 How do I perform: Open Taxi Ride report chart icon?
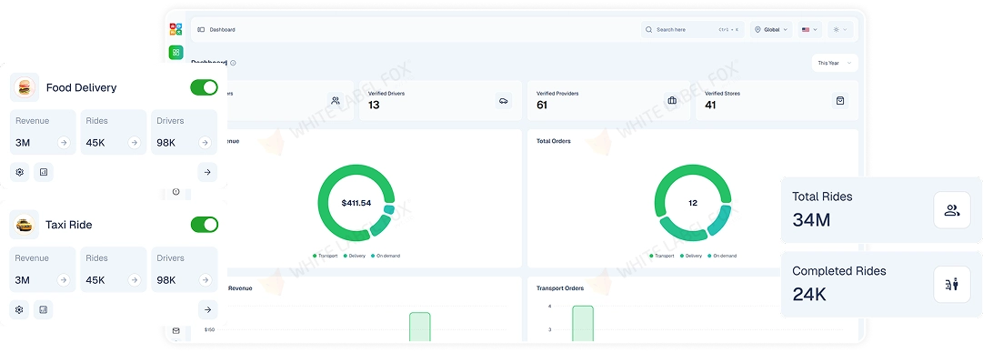pyautogui.click(x=44, y=309)
